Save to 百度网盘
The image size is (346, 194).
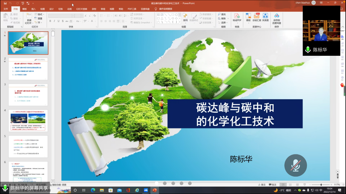[x=277, y=19]
